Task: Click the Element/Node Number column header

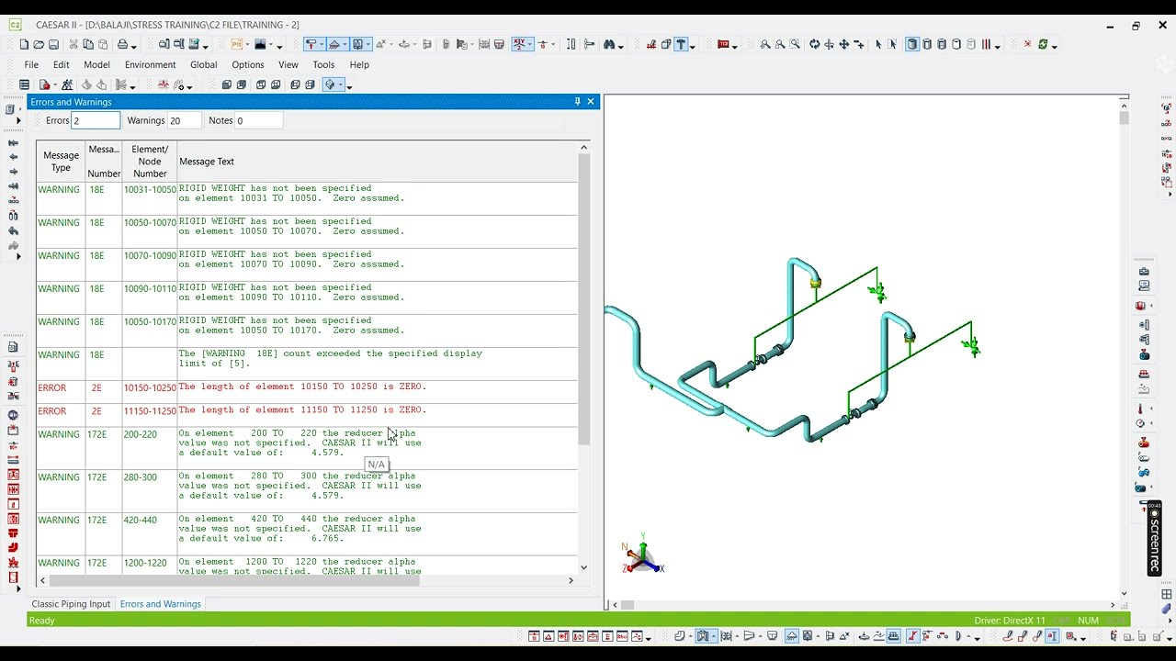Action: click(x=150, y=162)
